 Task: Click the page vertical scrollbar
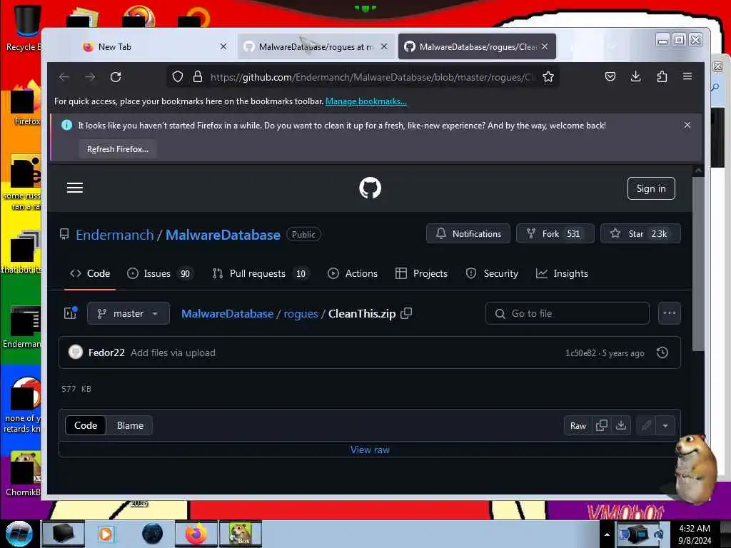(x=698, y=263)
